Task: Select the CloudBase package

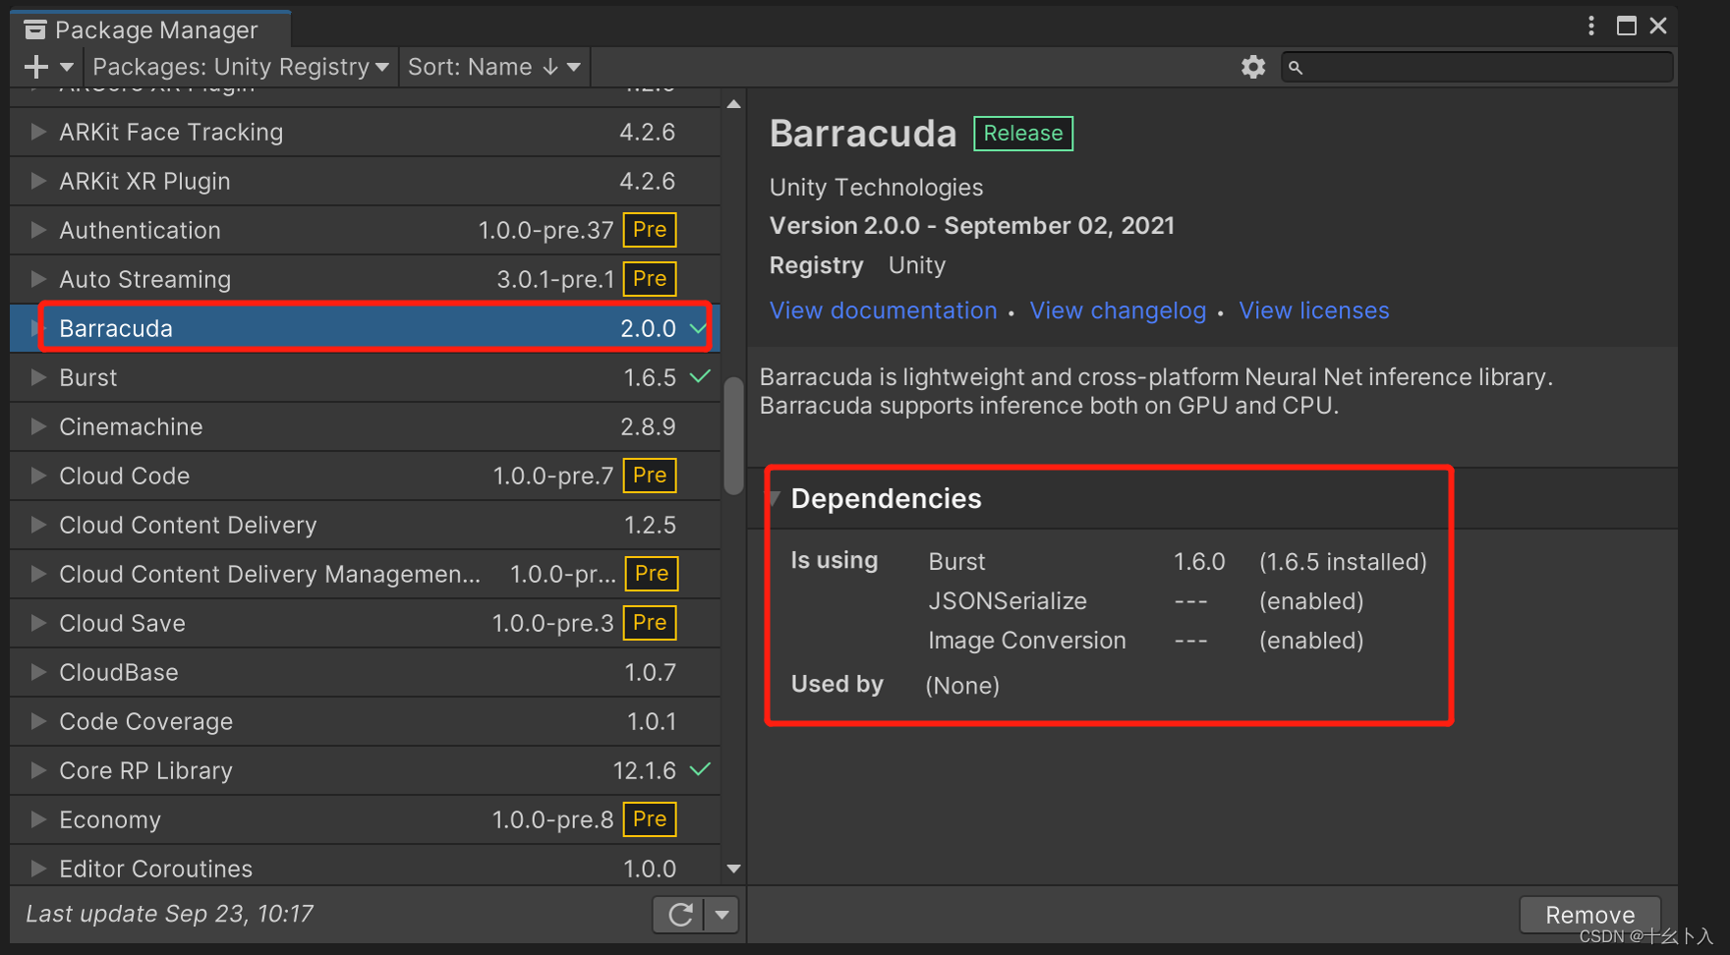Action: (x=366, y=672)
